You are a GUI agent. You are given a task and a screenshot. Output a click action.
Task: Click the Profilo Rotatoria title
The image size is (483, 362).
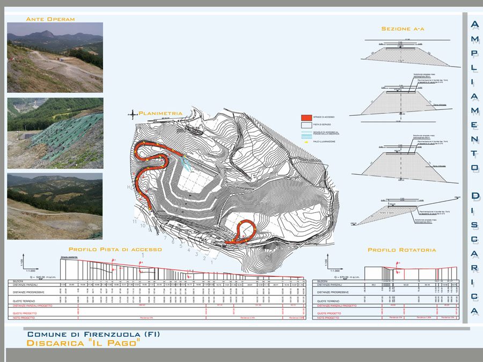pos(401,250)
